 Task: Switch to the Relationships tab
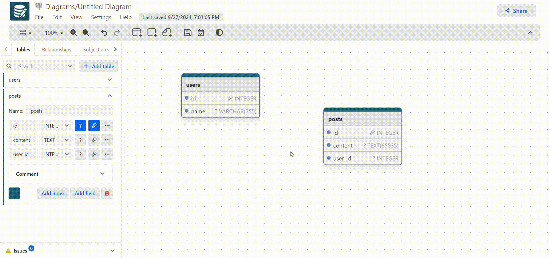pyautogui.click(x=57, y=49)
